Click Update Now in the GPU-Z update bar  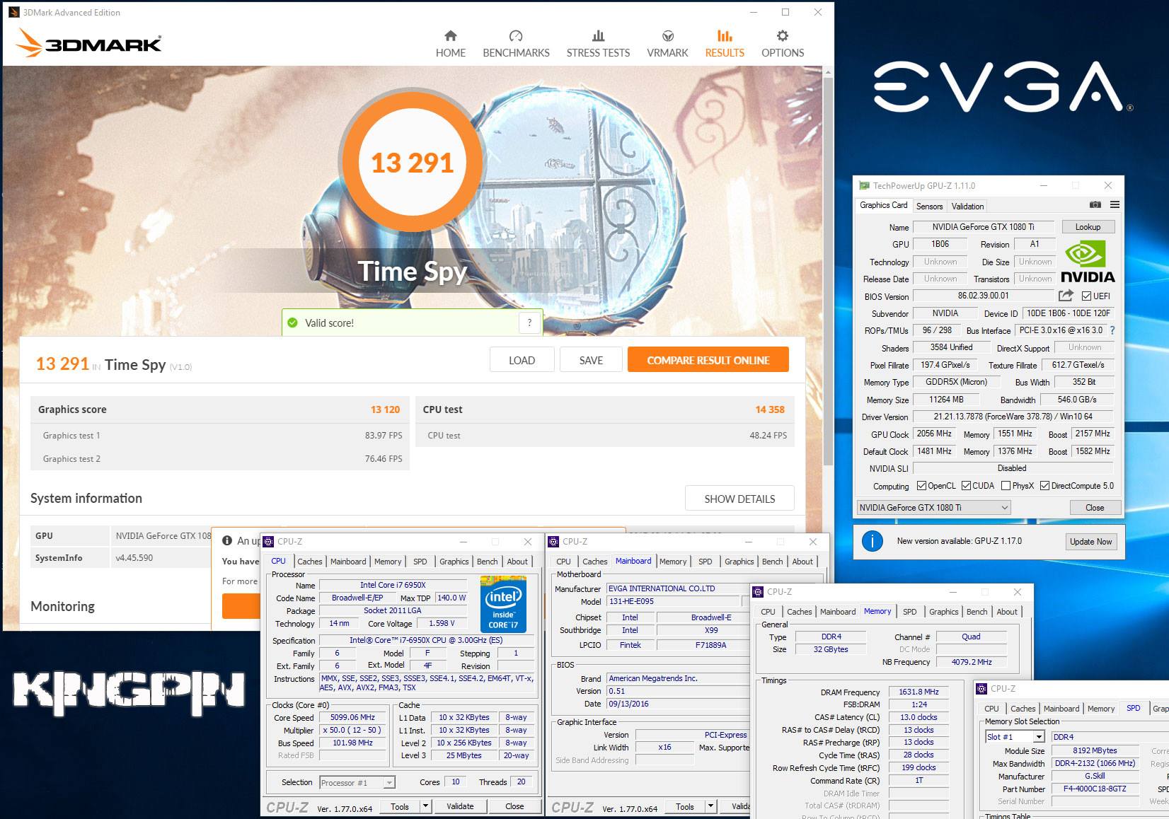click(x=1090, y=542)
